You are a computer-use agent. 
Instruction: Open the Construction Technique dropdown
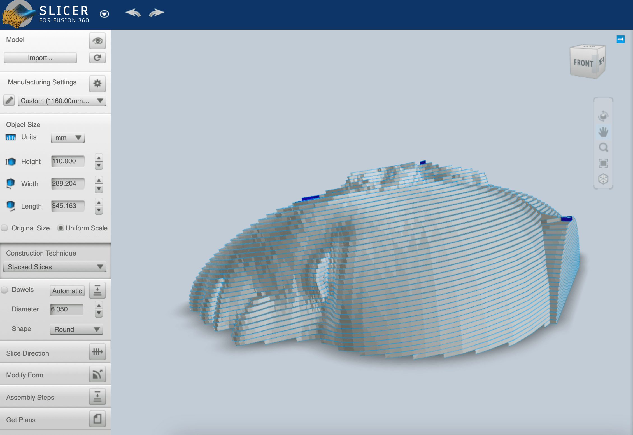(x=54, y=266)
